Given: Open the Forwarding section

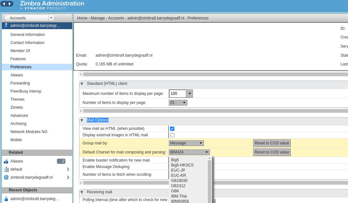Looking at the screenshot, I should click(20, 83).
